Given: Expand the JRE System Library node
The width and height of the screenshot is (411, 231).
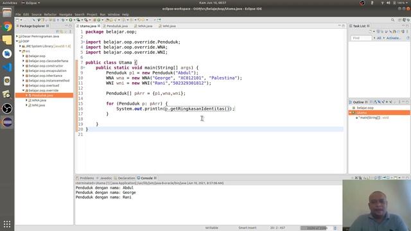Looking at the screenshot, I should pyautogui.click(x=20, y=46).
